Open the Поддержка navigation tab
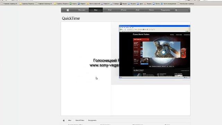The height and width of the screenshot is (125, 222). [165, 10]
